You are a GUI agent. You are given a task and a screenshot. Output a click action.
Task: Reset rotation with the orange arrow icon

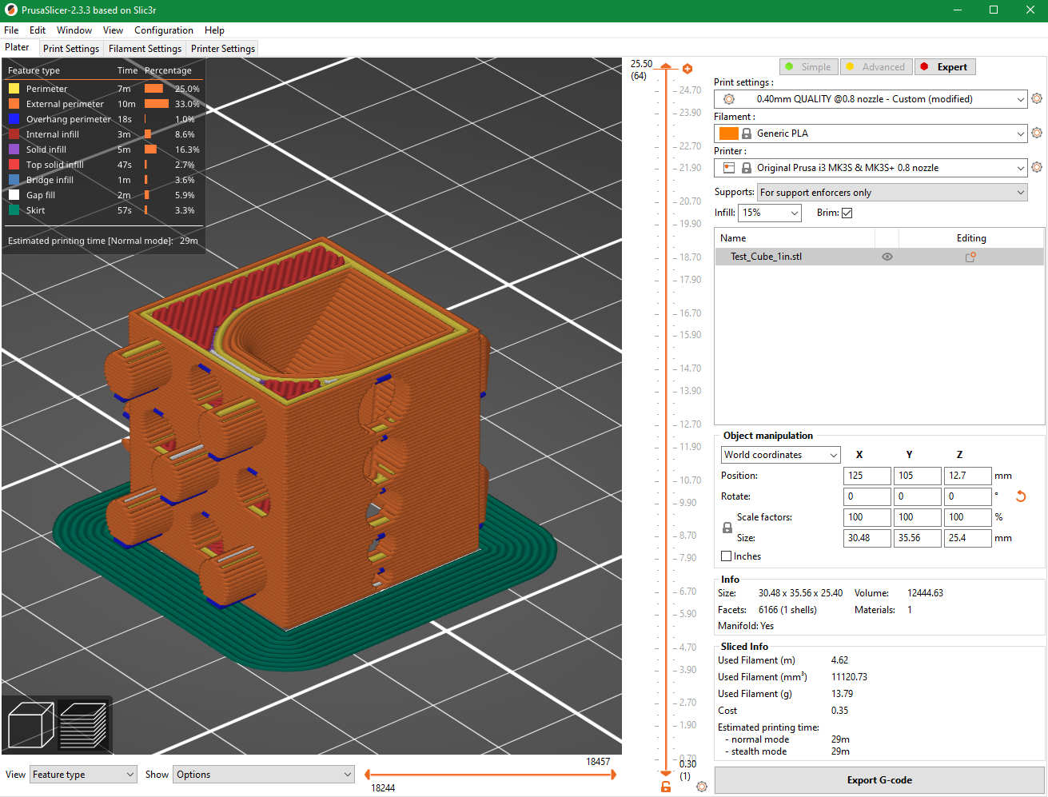coord(1021,496)
